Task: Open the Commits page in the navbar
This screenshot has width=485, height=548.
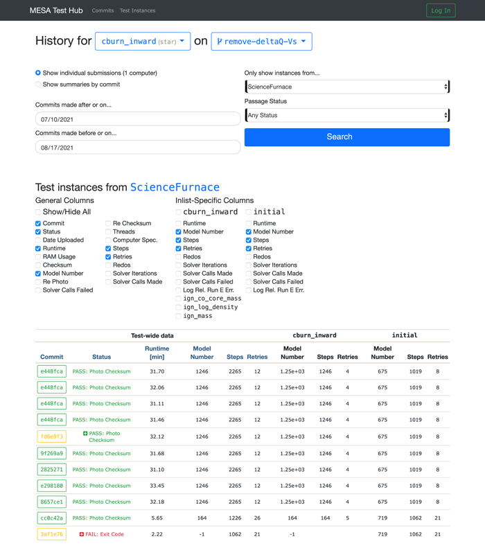Action: [x=103, y=10]
